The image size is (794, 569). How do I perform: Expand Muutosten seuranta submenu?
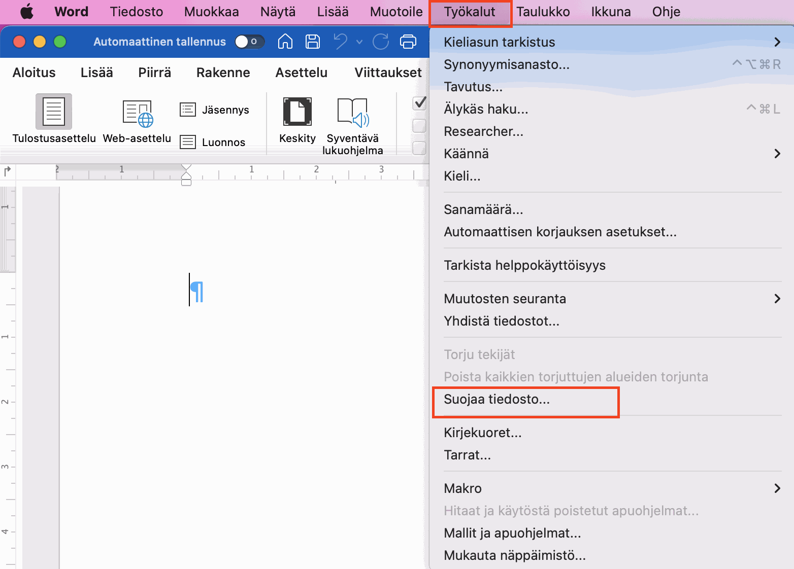point(612,299)
